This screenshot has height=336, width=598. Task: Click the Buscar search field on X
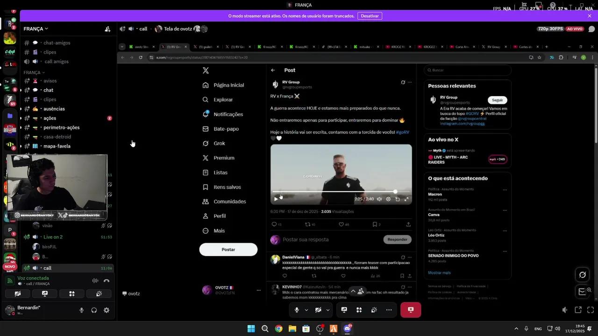pyautogui.click(x=467, y=70)
